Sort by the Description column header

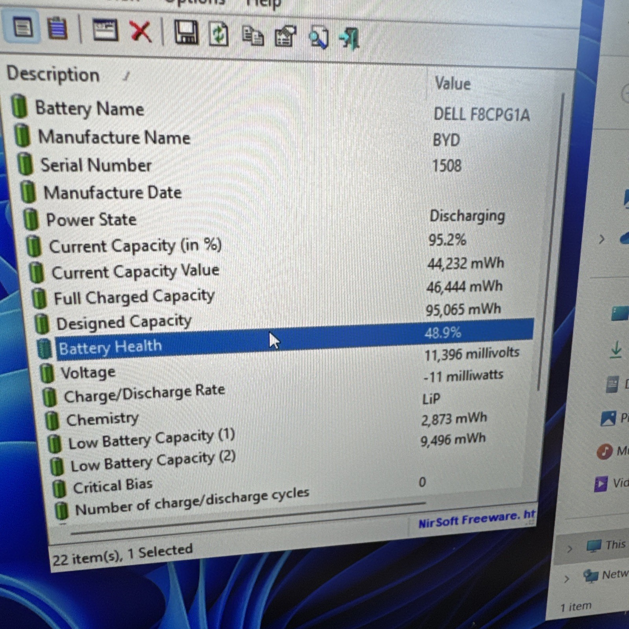coord(53,74)
